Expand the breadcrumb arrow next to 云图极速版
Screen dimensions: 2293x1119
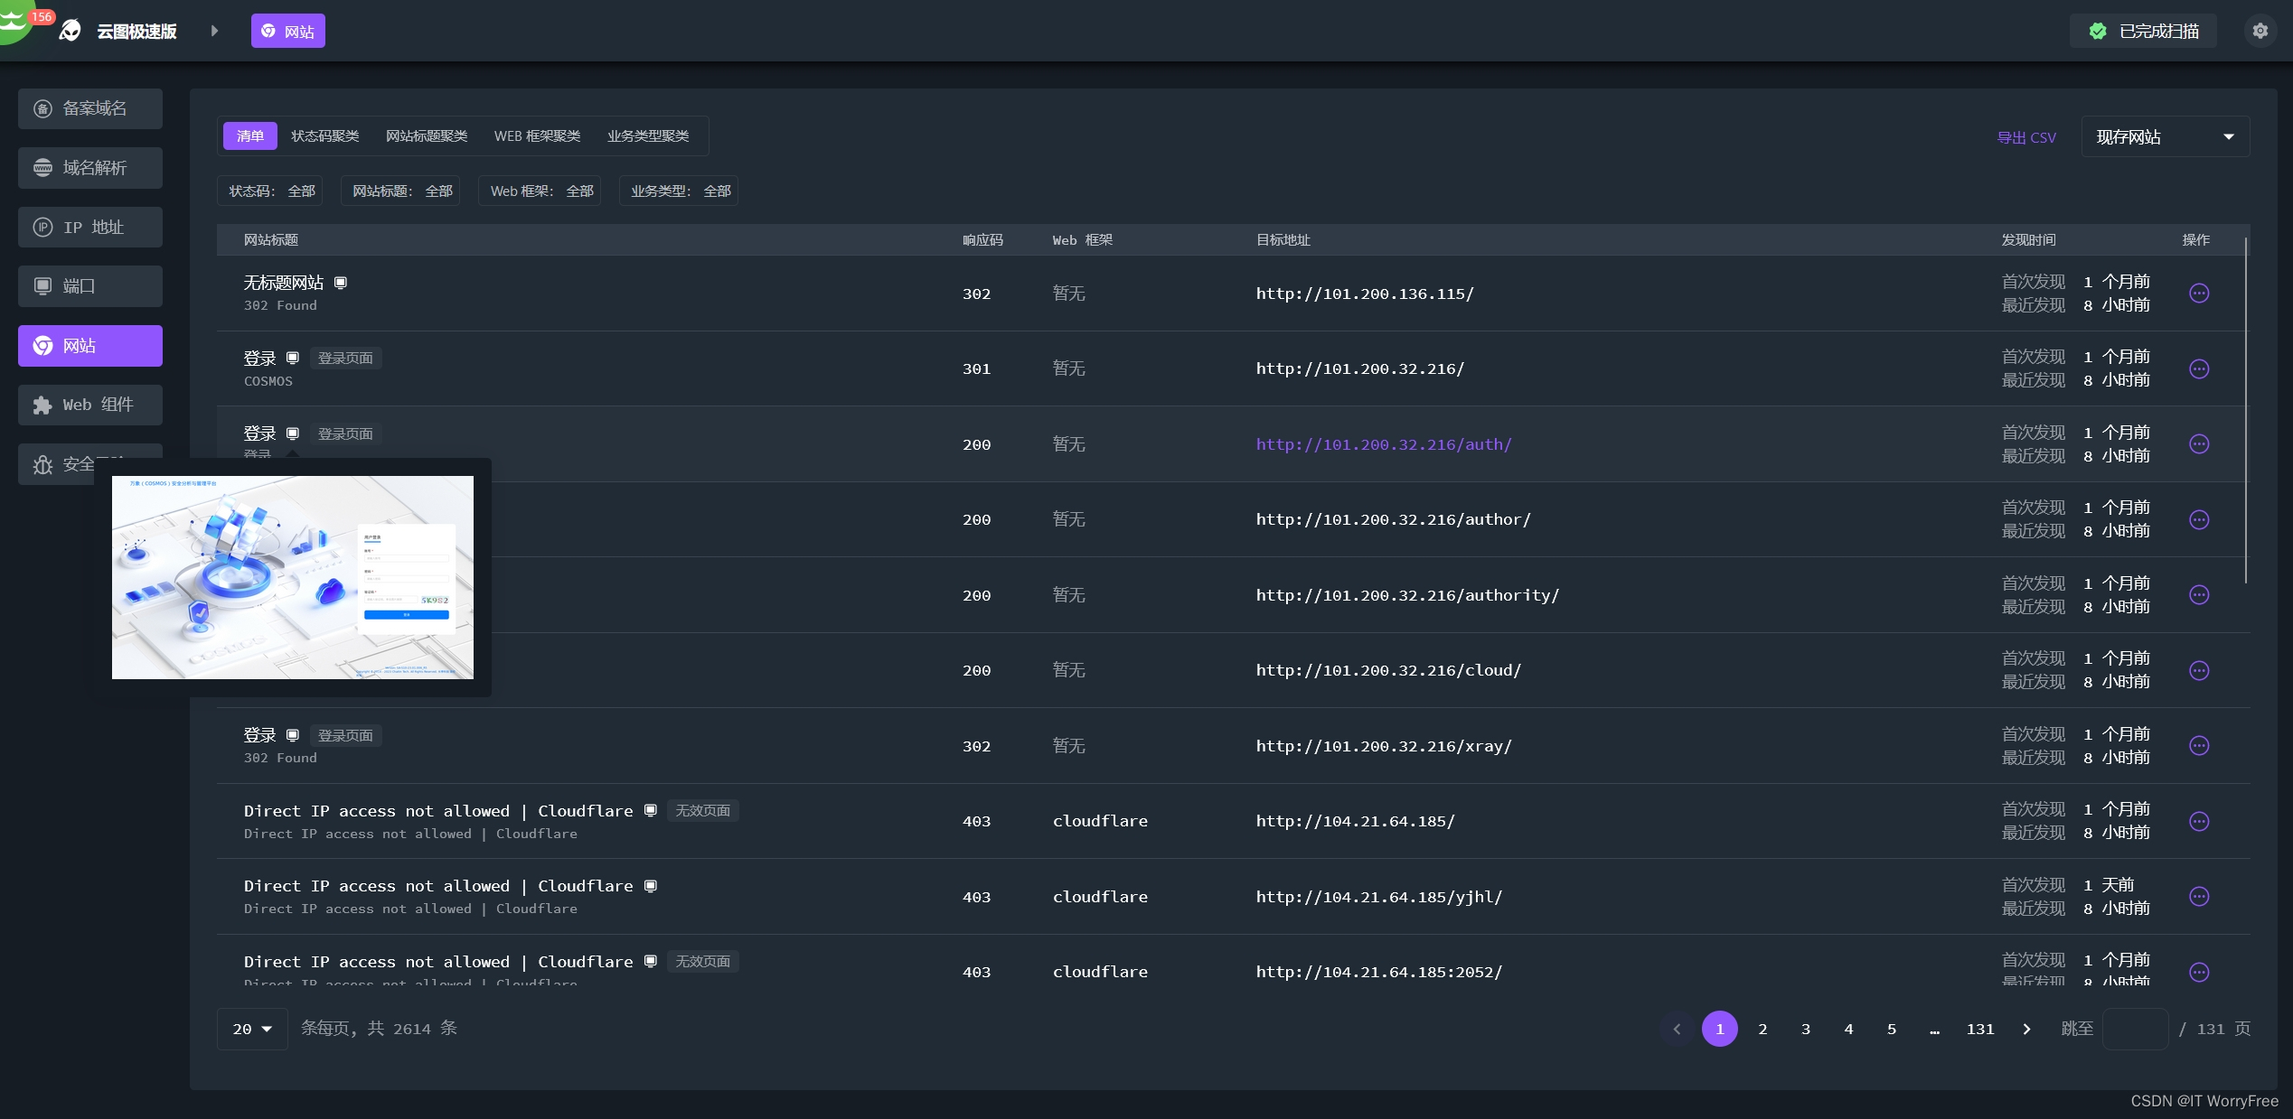click(214, 31)
